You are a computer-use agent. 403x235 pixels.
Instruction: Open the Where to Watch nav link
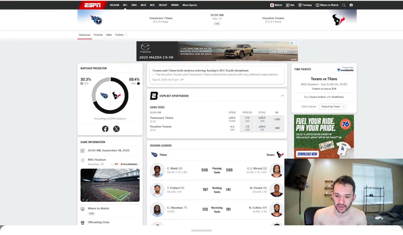[x=327, y=5]
